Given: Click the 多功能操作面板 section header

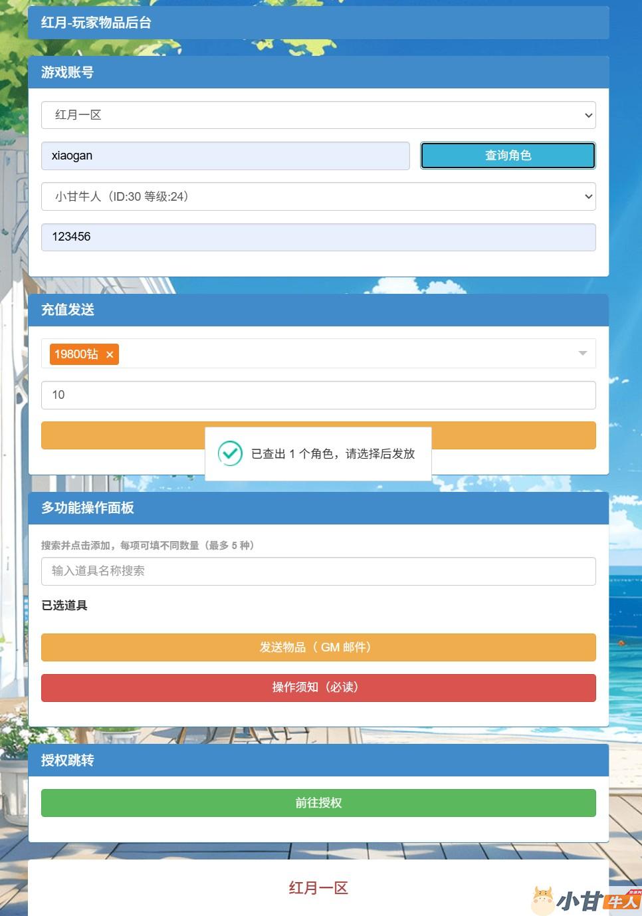Looking at the screenshot, I should point(318,508).
